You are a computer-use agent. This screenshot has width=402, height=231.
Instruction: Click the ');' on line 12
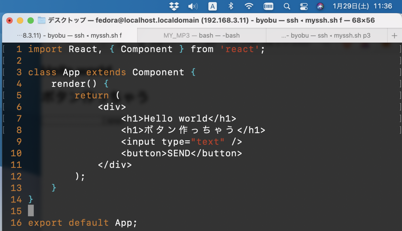pyautogui.click(x=80, y=177)
